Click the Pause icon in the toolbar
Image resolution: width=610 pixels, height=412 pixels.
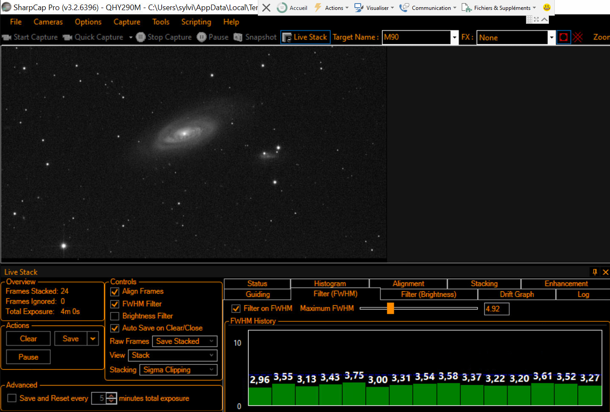tap(202, 37)
